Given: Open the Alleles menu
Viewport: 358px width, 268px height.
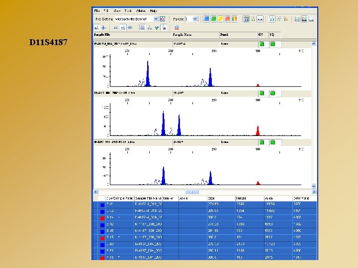Looking at the screenshot, I should 141,11.
